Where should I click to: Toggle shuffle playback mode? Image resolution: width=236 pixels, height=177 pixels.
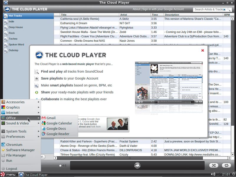pos(214,165)
